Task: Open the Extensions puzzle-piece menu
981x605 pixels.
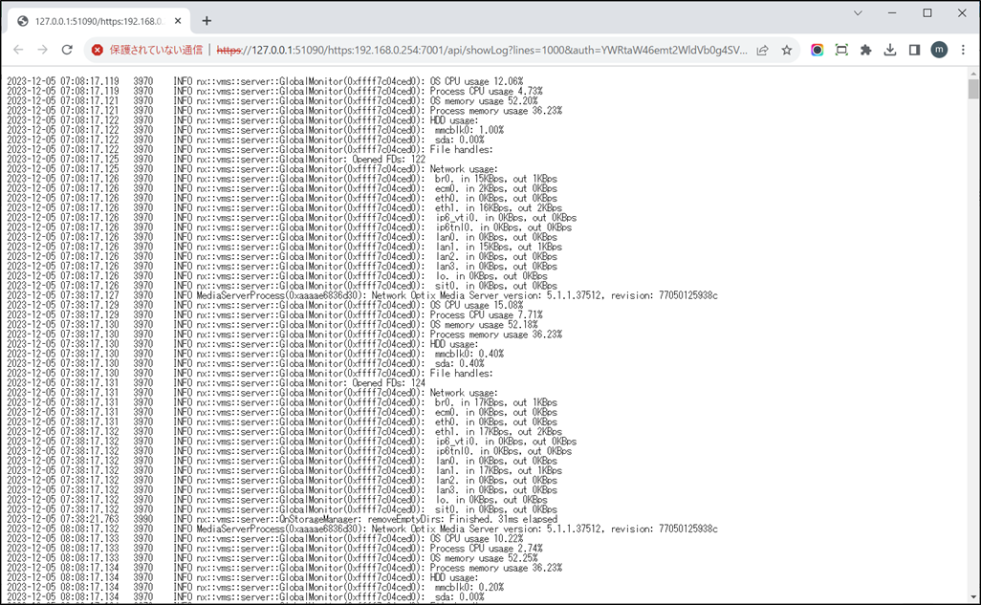Action: tap(865, 50)
